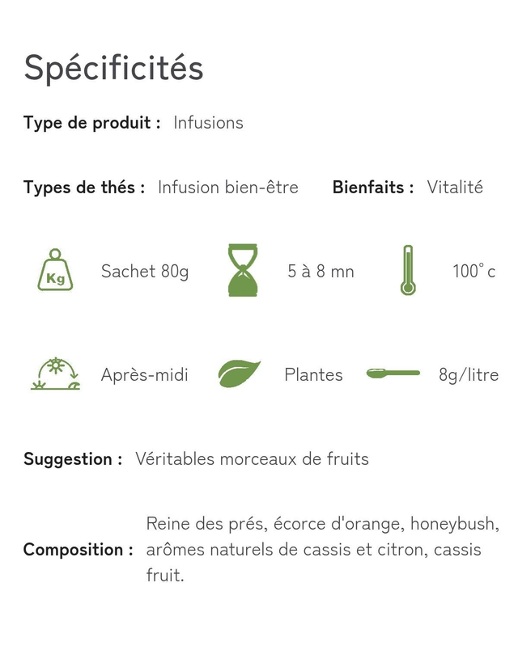Click the 'Plantes' label
The height and width of the screenshot is (646, 518).
(313, 375)
